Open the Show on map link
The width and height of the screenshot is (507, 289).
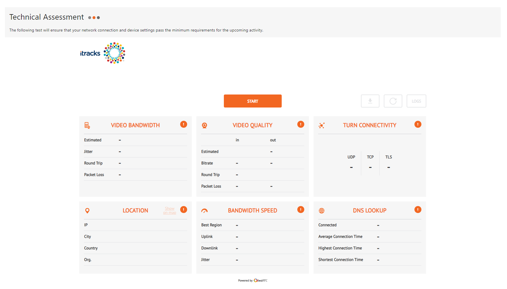(x=170, y=210)
